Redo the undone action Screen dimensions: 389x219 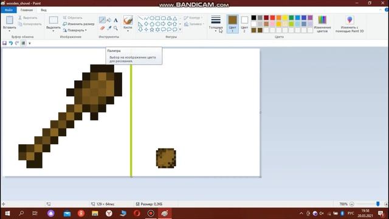click(x=17, y=43)
